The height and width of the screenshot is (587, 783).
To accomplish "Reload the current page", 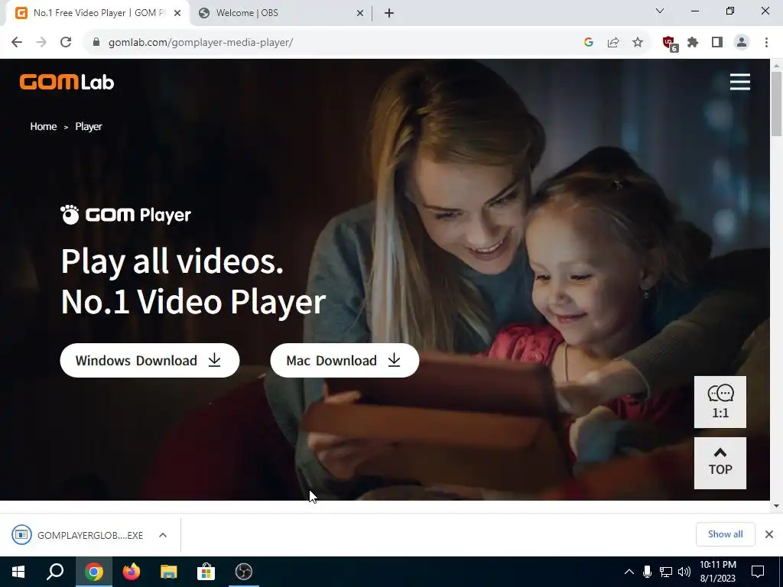I will pyautogui.click(x=66, y=43).
